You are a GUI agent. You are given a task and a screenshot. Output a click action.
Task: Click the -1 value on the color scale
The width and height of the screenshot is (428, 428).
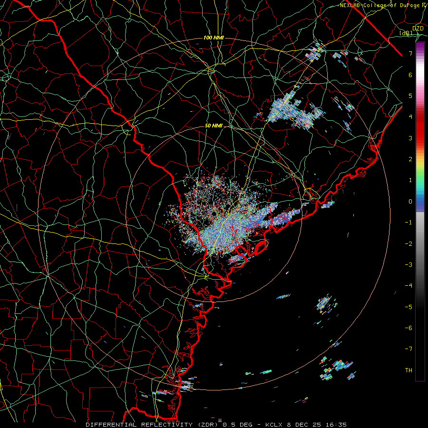click(x=409, y=223)
